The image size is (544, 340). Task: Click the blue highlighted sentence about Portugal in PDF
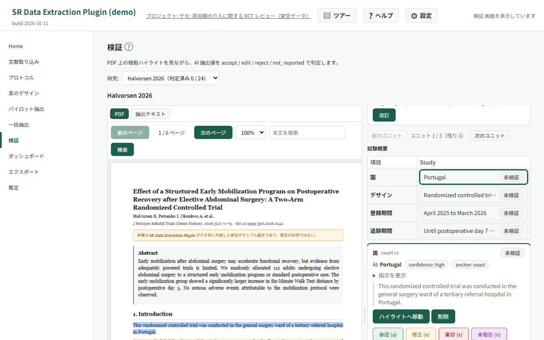(238, 329)
